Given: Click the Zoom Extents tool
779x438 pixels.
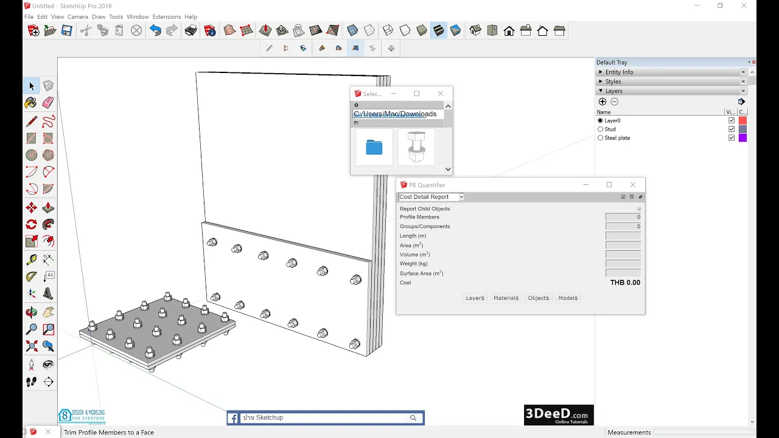Looking at the screenshot, I should [x=32, y=347].
